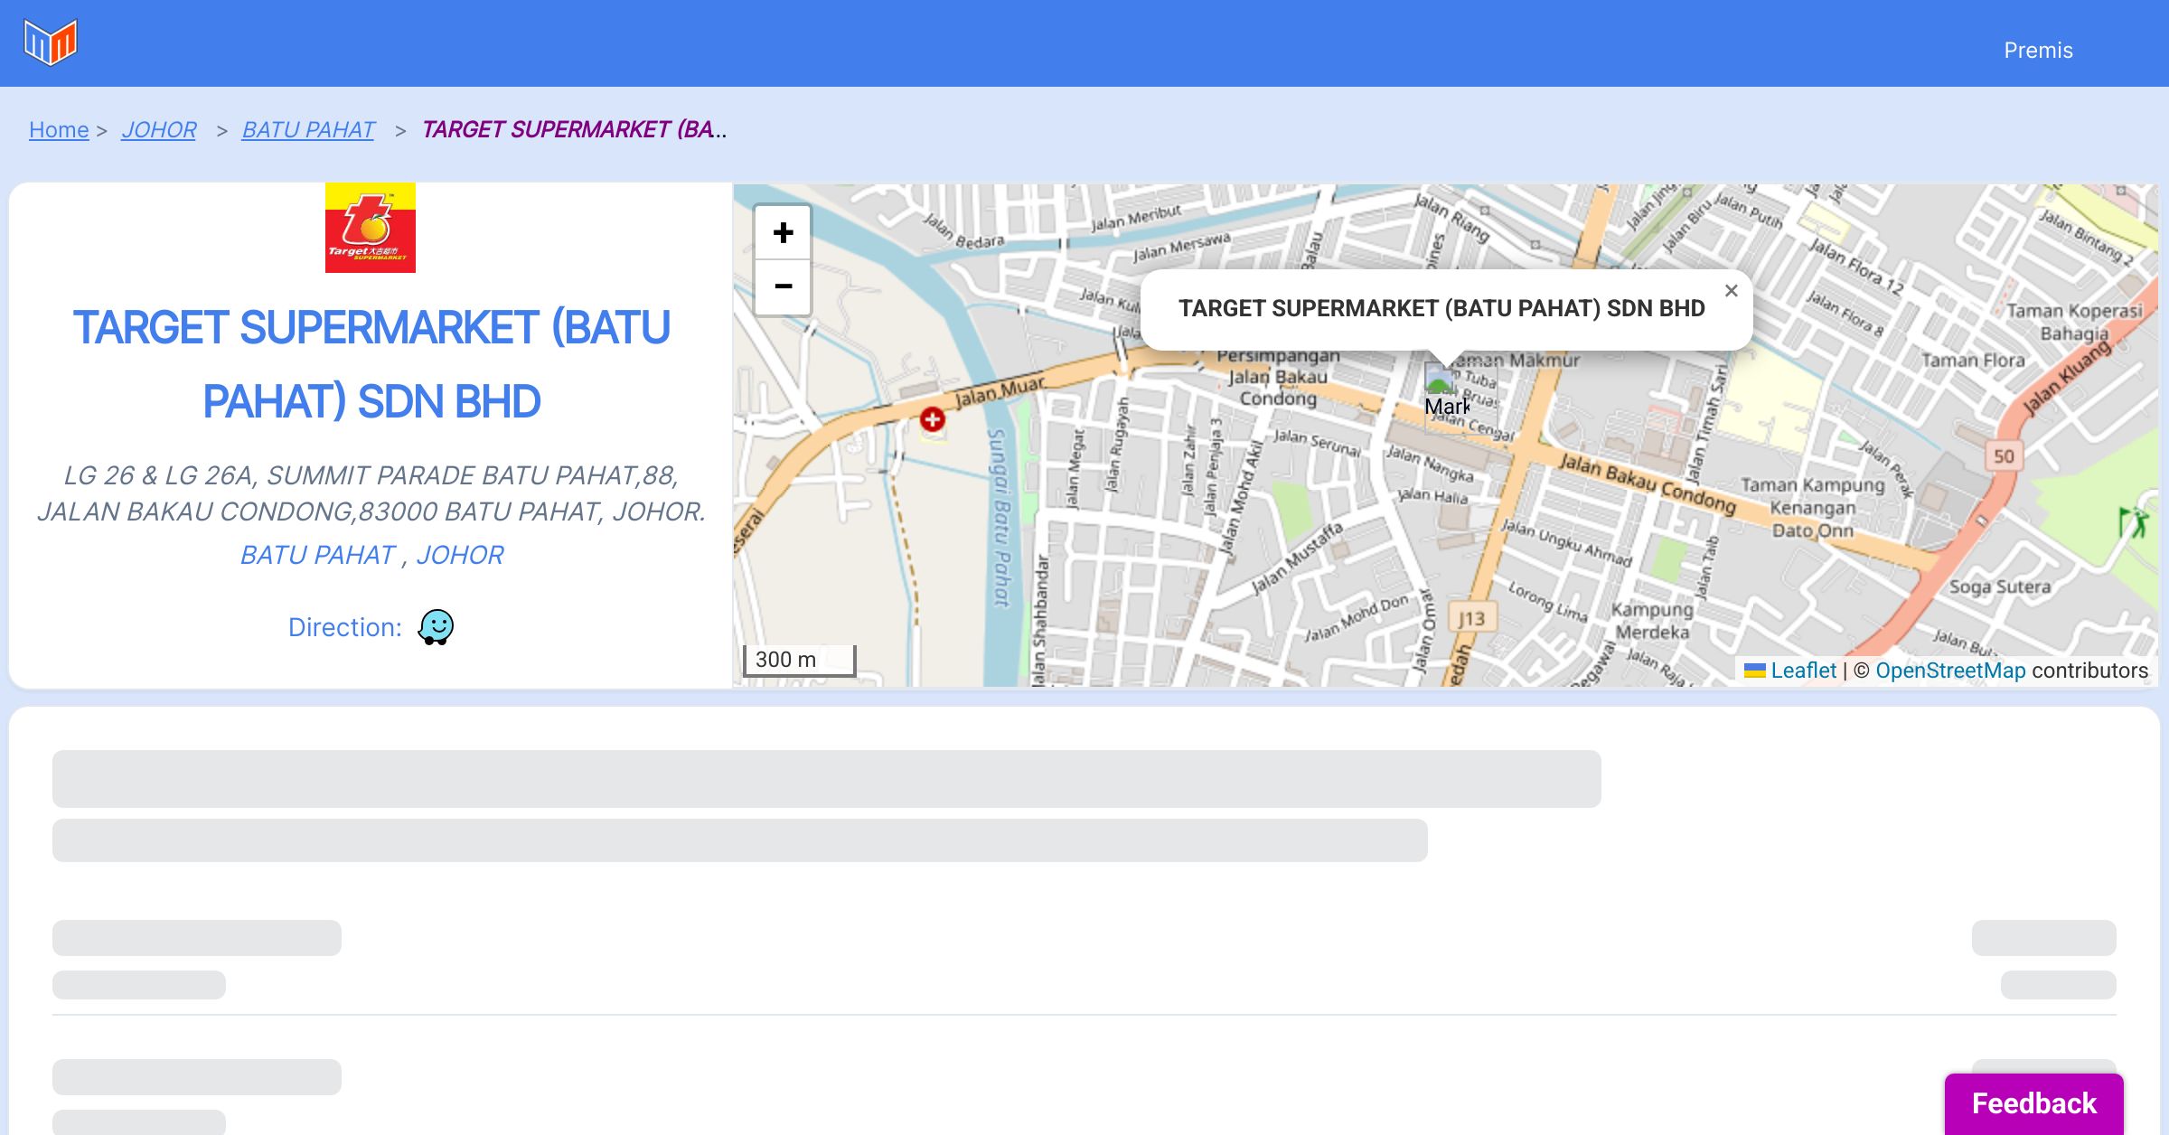Close the map popup

1731,291
